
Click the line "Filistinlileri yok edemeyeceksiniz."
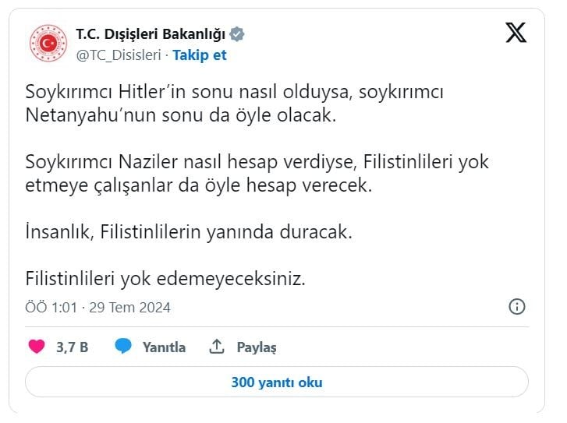point(164,278)
